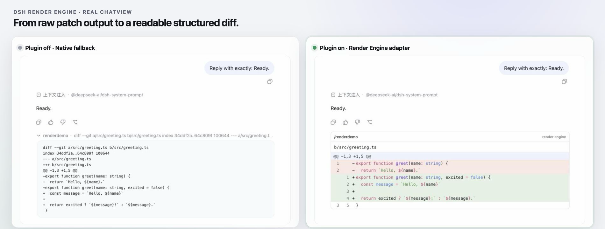Thumbs down the reply in Plugin off panel
The height and width of the screenshot is (229, 605).
pos(63,122)
